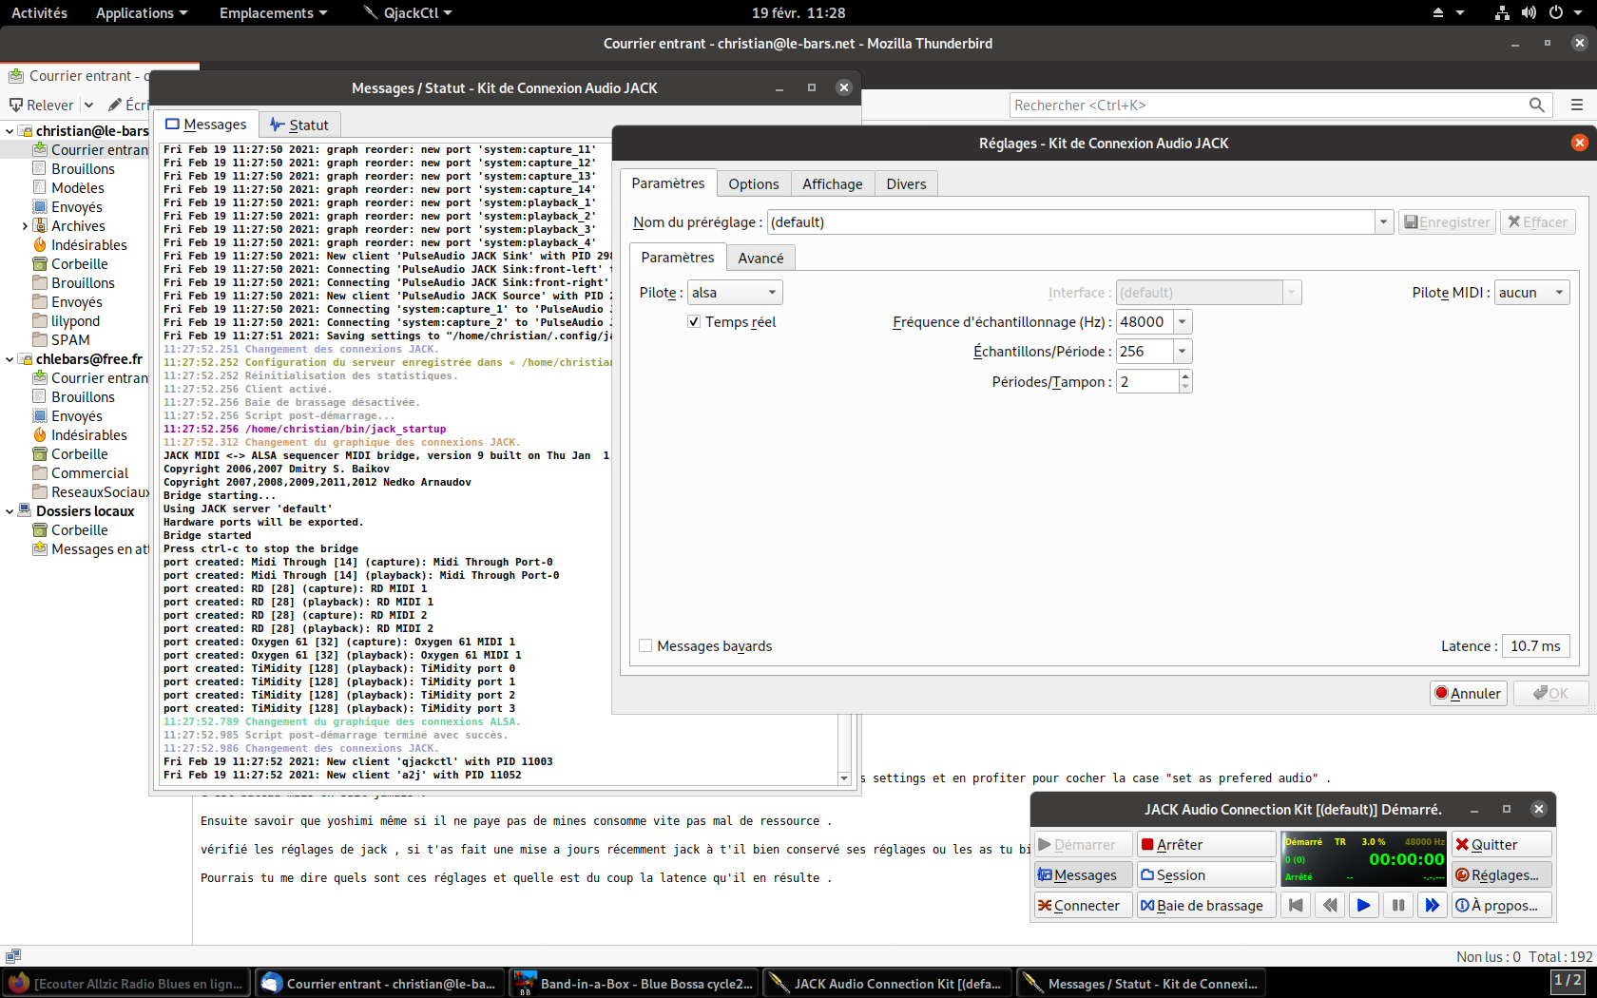Increase the Périodes/Tampon stepper value
The width and height of the screenshot is (1597, 998).
[x=1184, y=376]
